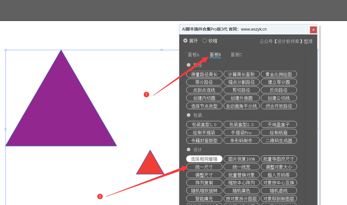
Task: Click the left-middle selection handle
Action: tap(6, 129)
